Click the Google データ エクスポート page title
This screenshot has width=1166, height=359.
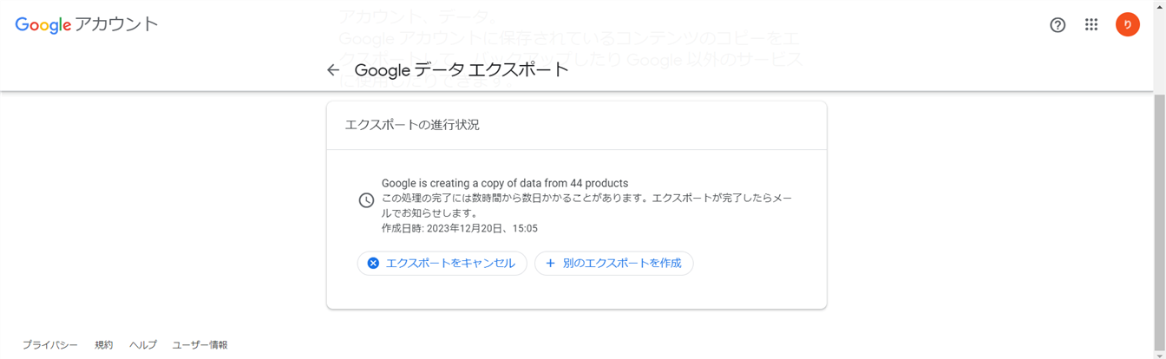click(x=462, y=70)
